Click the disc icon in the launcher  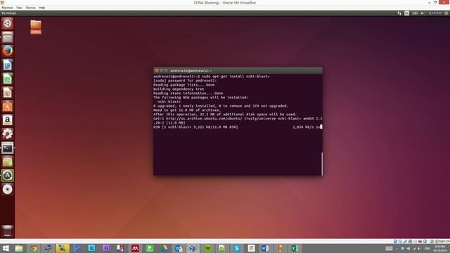pyautogui.click(x=8, y=189)
